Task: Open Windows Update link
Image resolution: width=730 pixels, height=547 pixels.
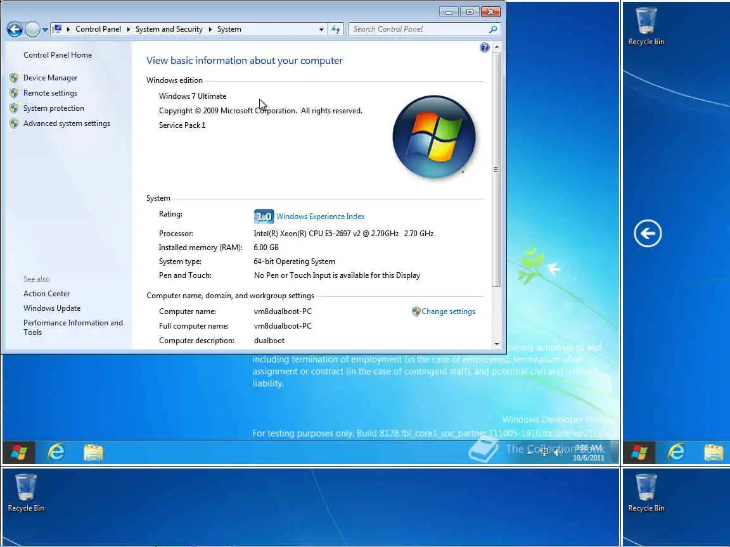Action: coord(52,308)
